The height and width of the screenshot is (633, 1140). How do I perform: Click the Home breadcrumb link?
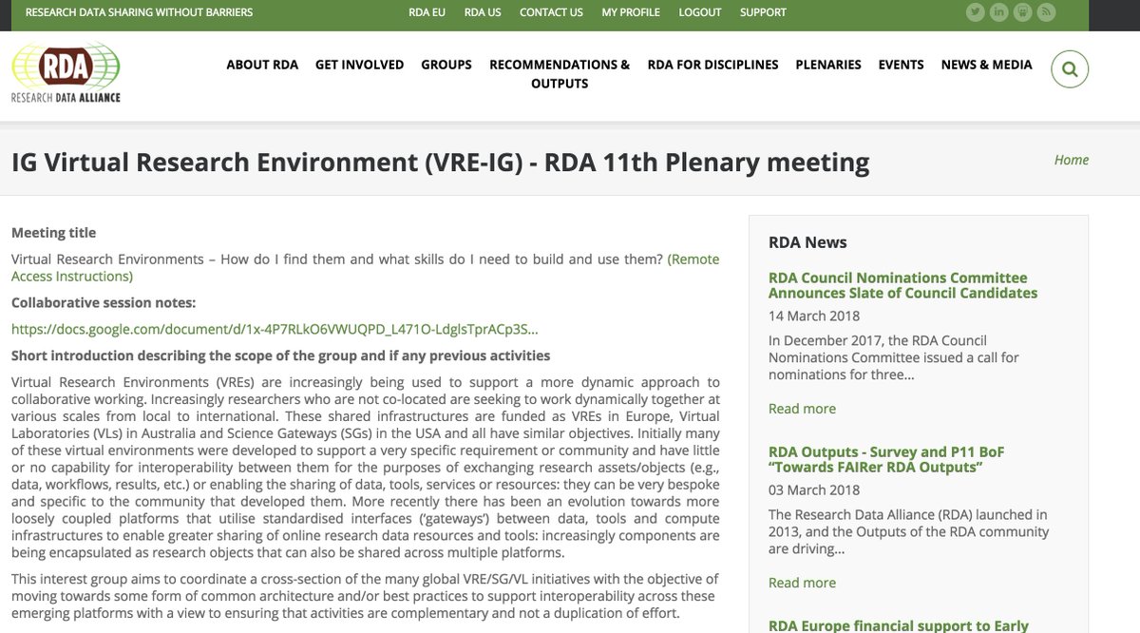pyautogui.click(x=1072, y=160)
